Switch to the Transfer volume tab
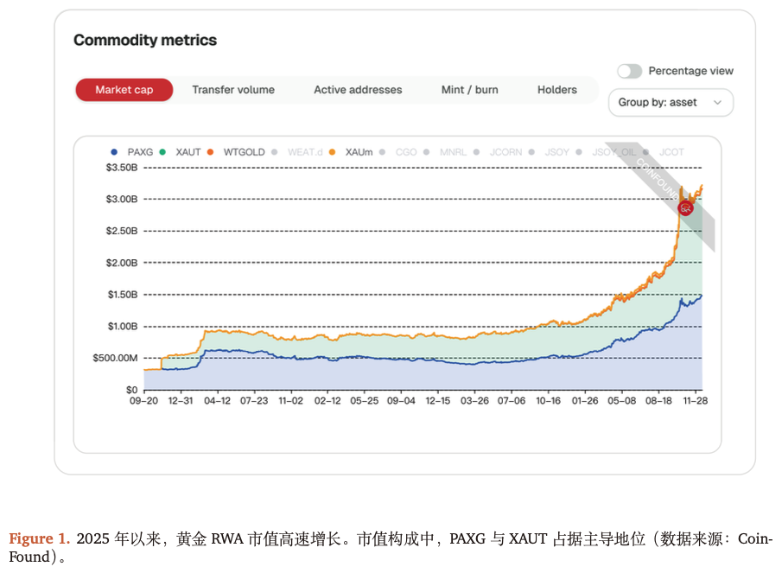Image resolution: width=782 pixels, height=573 pixels. (x=233, y=89)
